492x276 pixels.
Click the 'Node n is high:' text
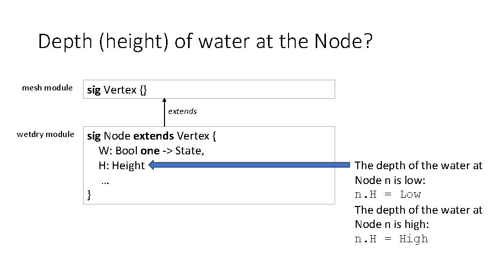pyautogui.click(x=392, y=224)
